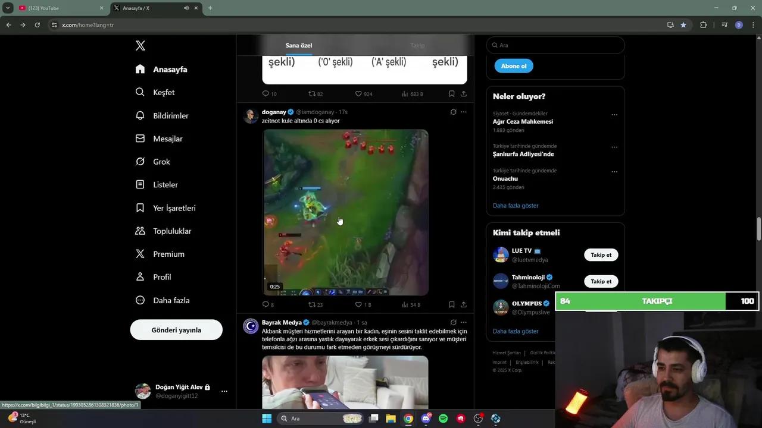Reply to doganay's post with 8 comments
This screenshot has width=762, height=428.
click(x=268, y=305)
